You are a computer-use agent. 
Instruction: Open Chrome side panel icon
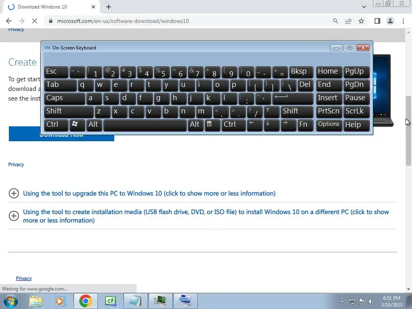point(377,21)
